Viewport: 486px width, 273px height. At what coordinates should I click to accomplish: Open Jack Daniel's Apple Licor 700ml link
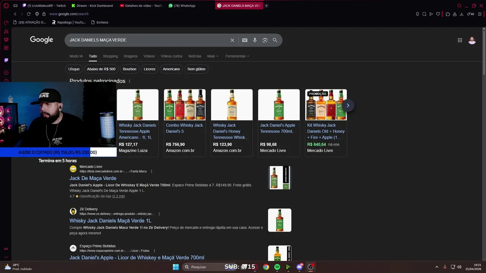pyautogui.click(x=137, y=257)
